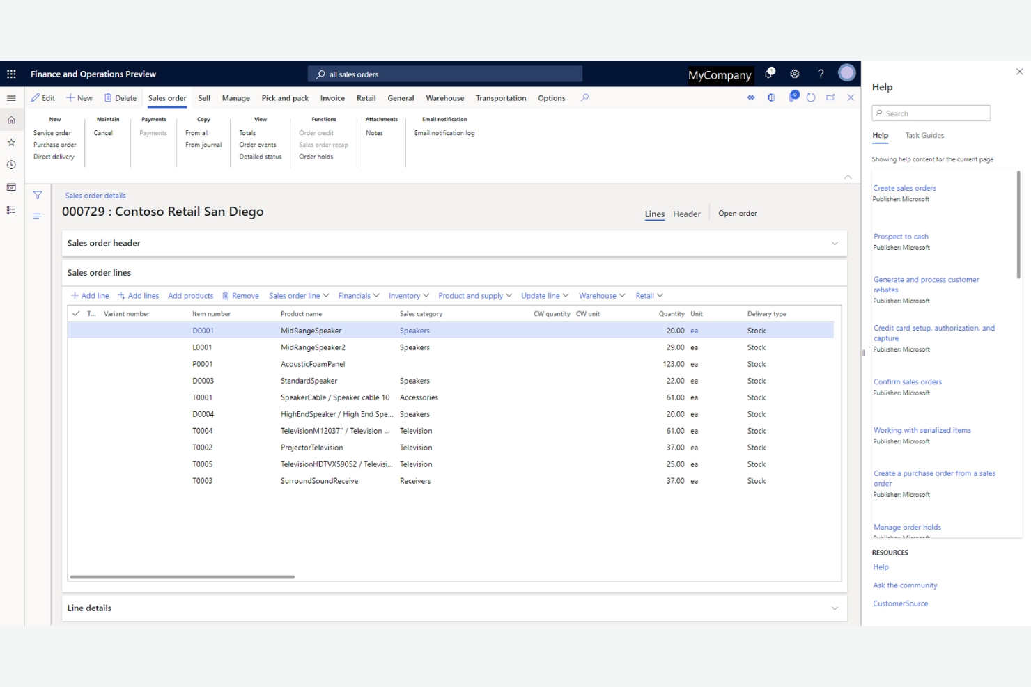Expand navigation pane with hamburger icon

(11, 97)
